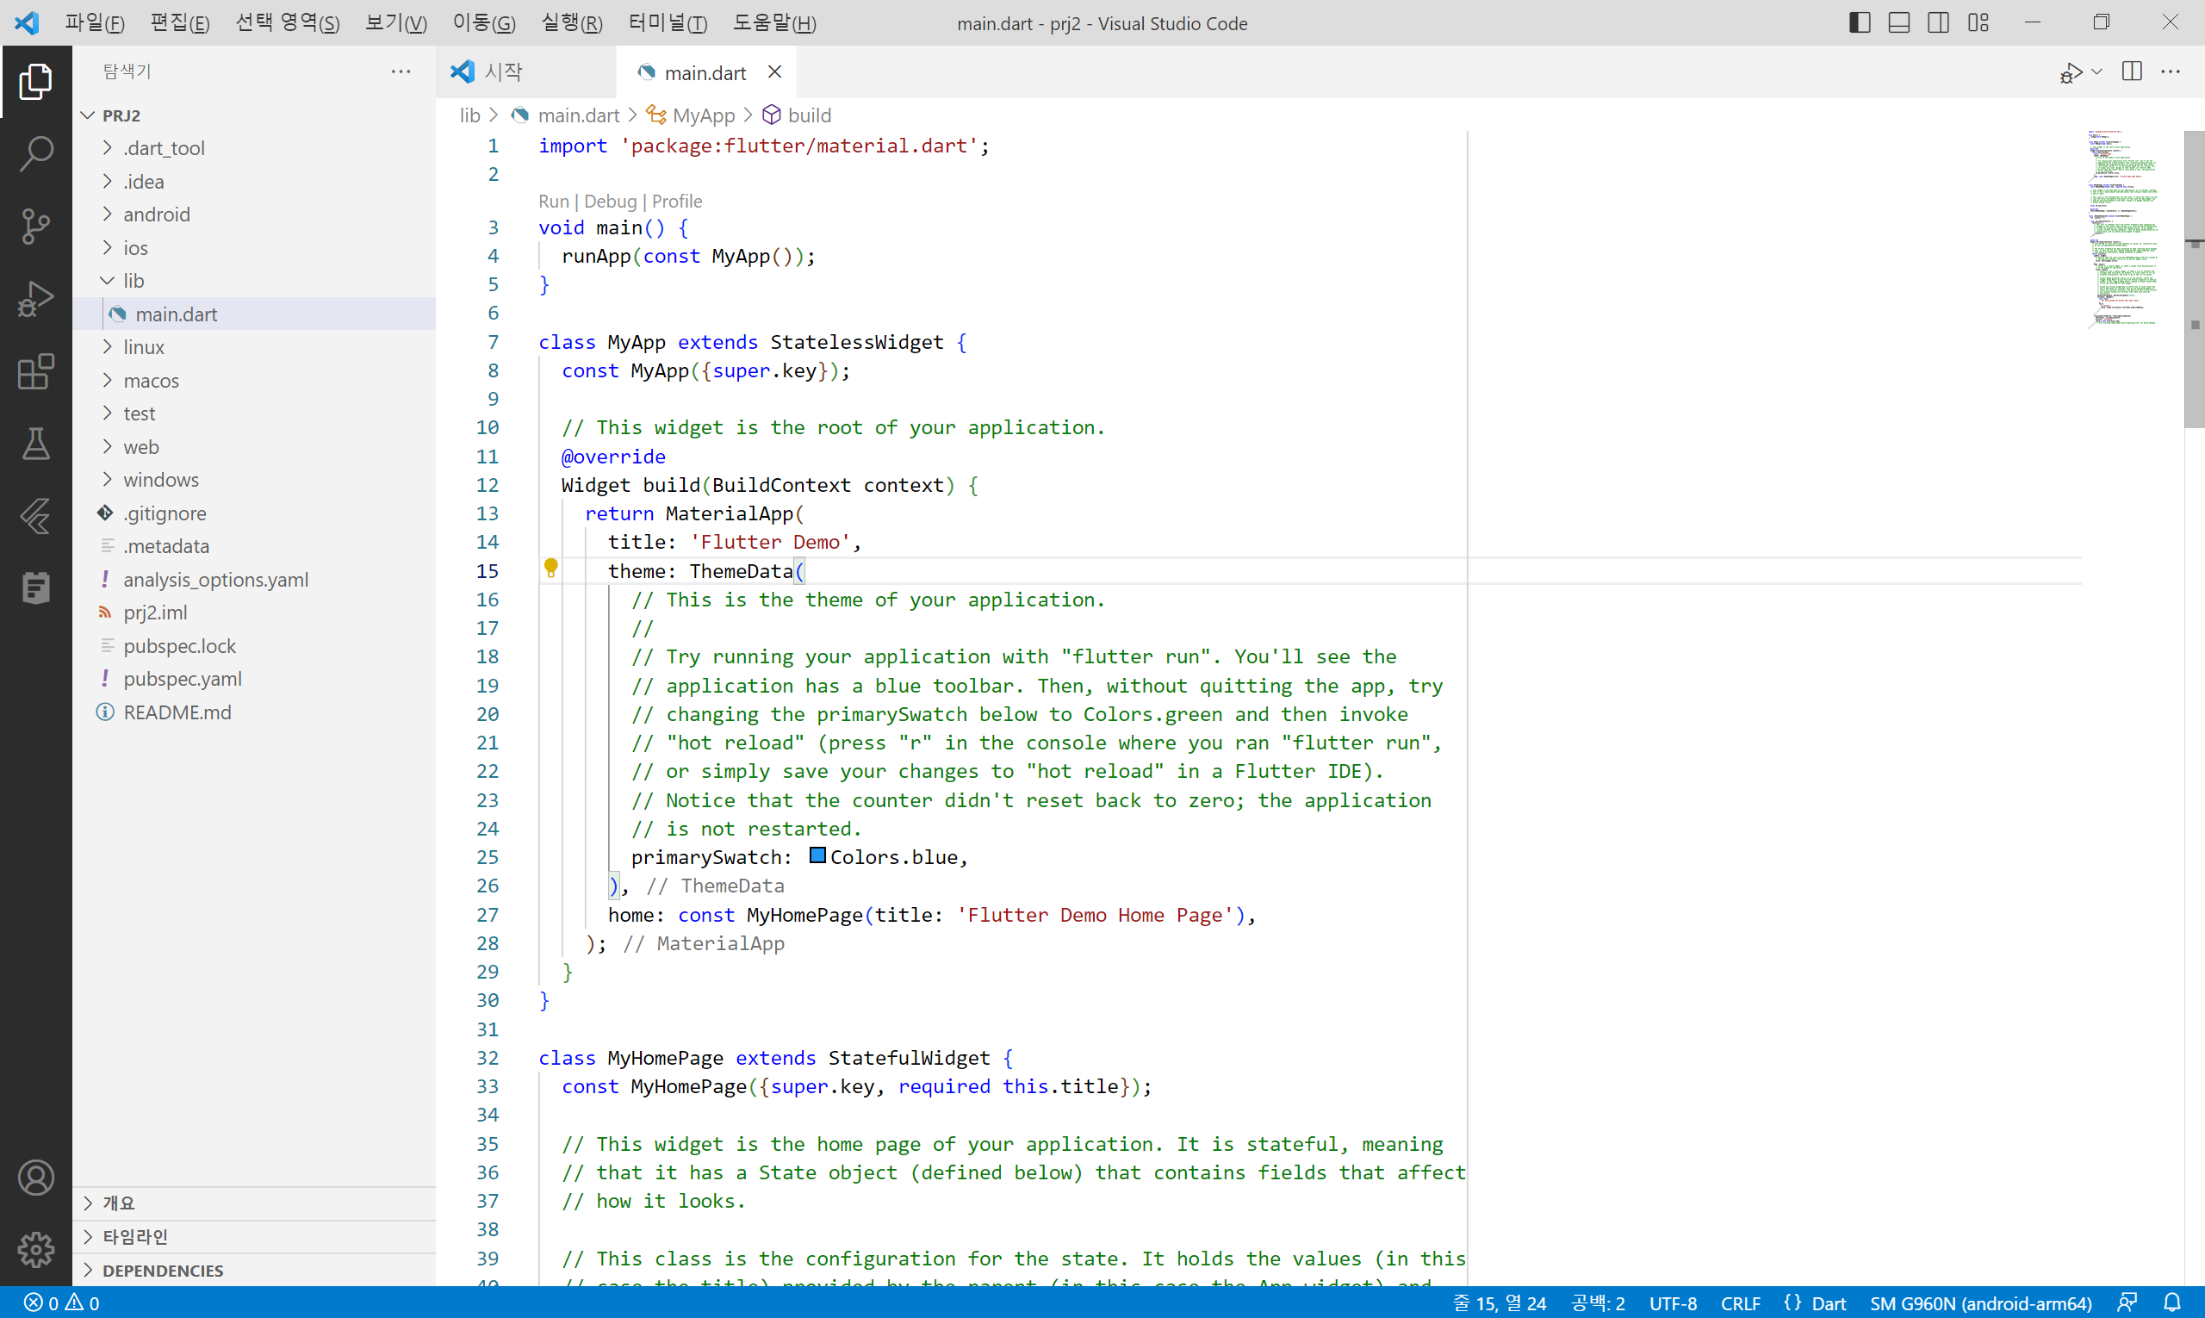Viewport: 2205px width, 1318px height.
Task: Open the Flutter sidebar view
Action: pyautogui.click(x=35, y=516)
